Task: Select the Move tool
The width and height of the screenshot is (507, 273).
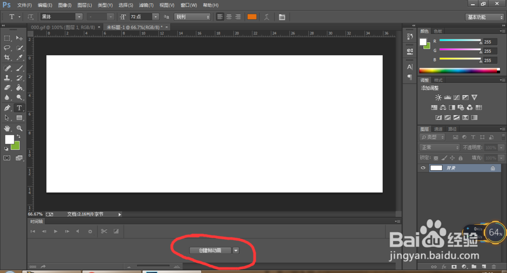Action: 19,38
